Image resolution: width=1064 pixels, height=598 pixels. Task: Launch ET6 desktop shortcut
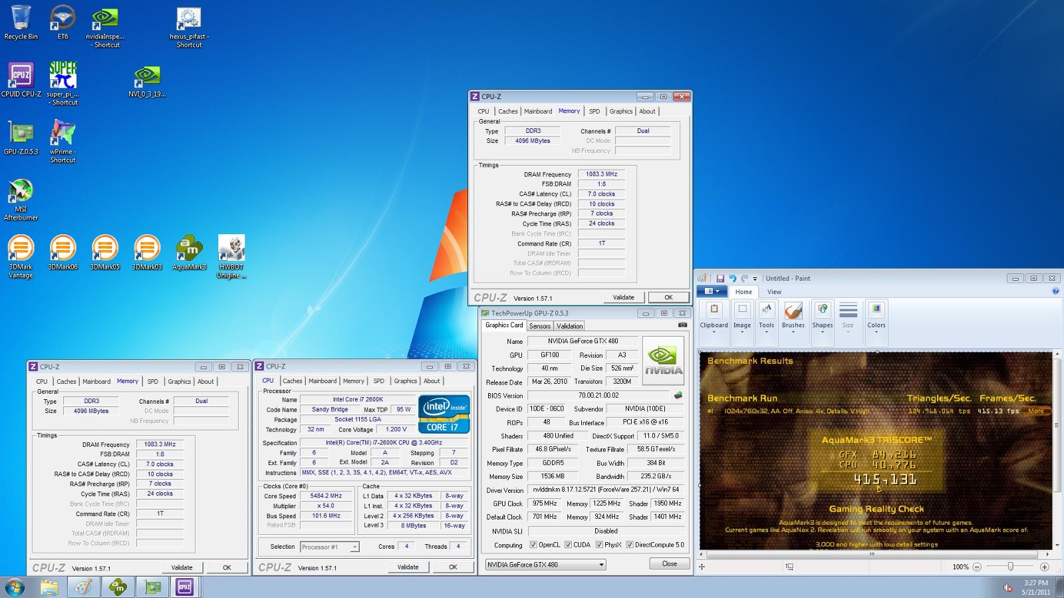pyautogui.click(x=63, y=23)
